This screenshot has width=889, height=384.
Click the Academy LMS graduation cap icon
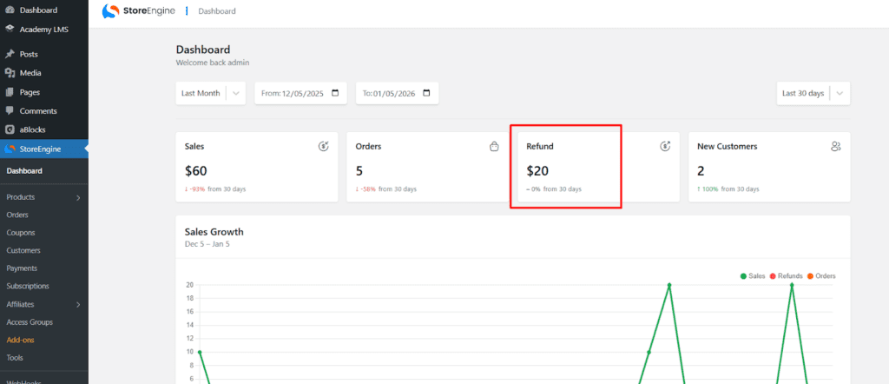tap(9, 29)
